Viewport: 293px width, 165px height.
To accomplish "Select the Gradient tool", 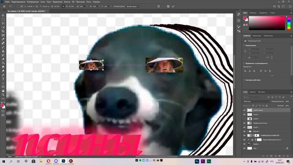I will 3,63.
